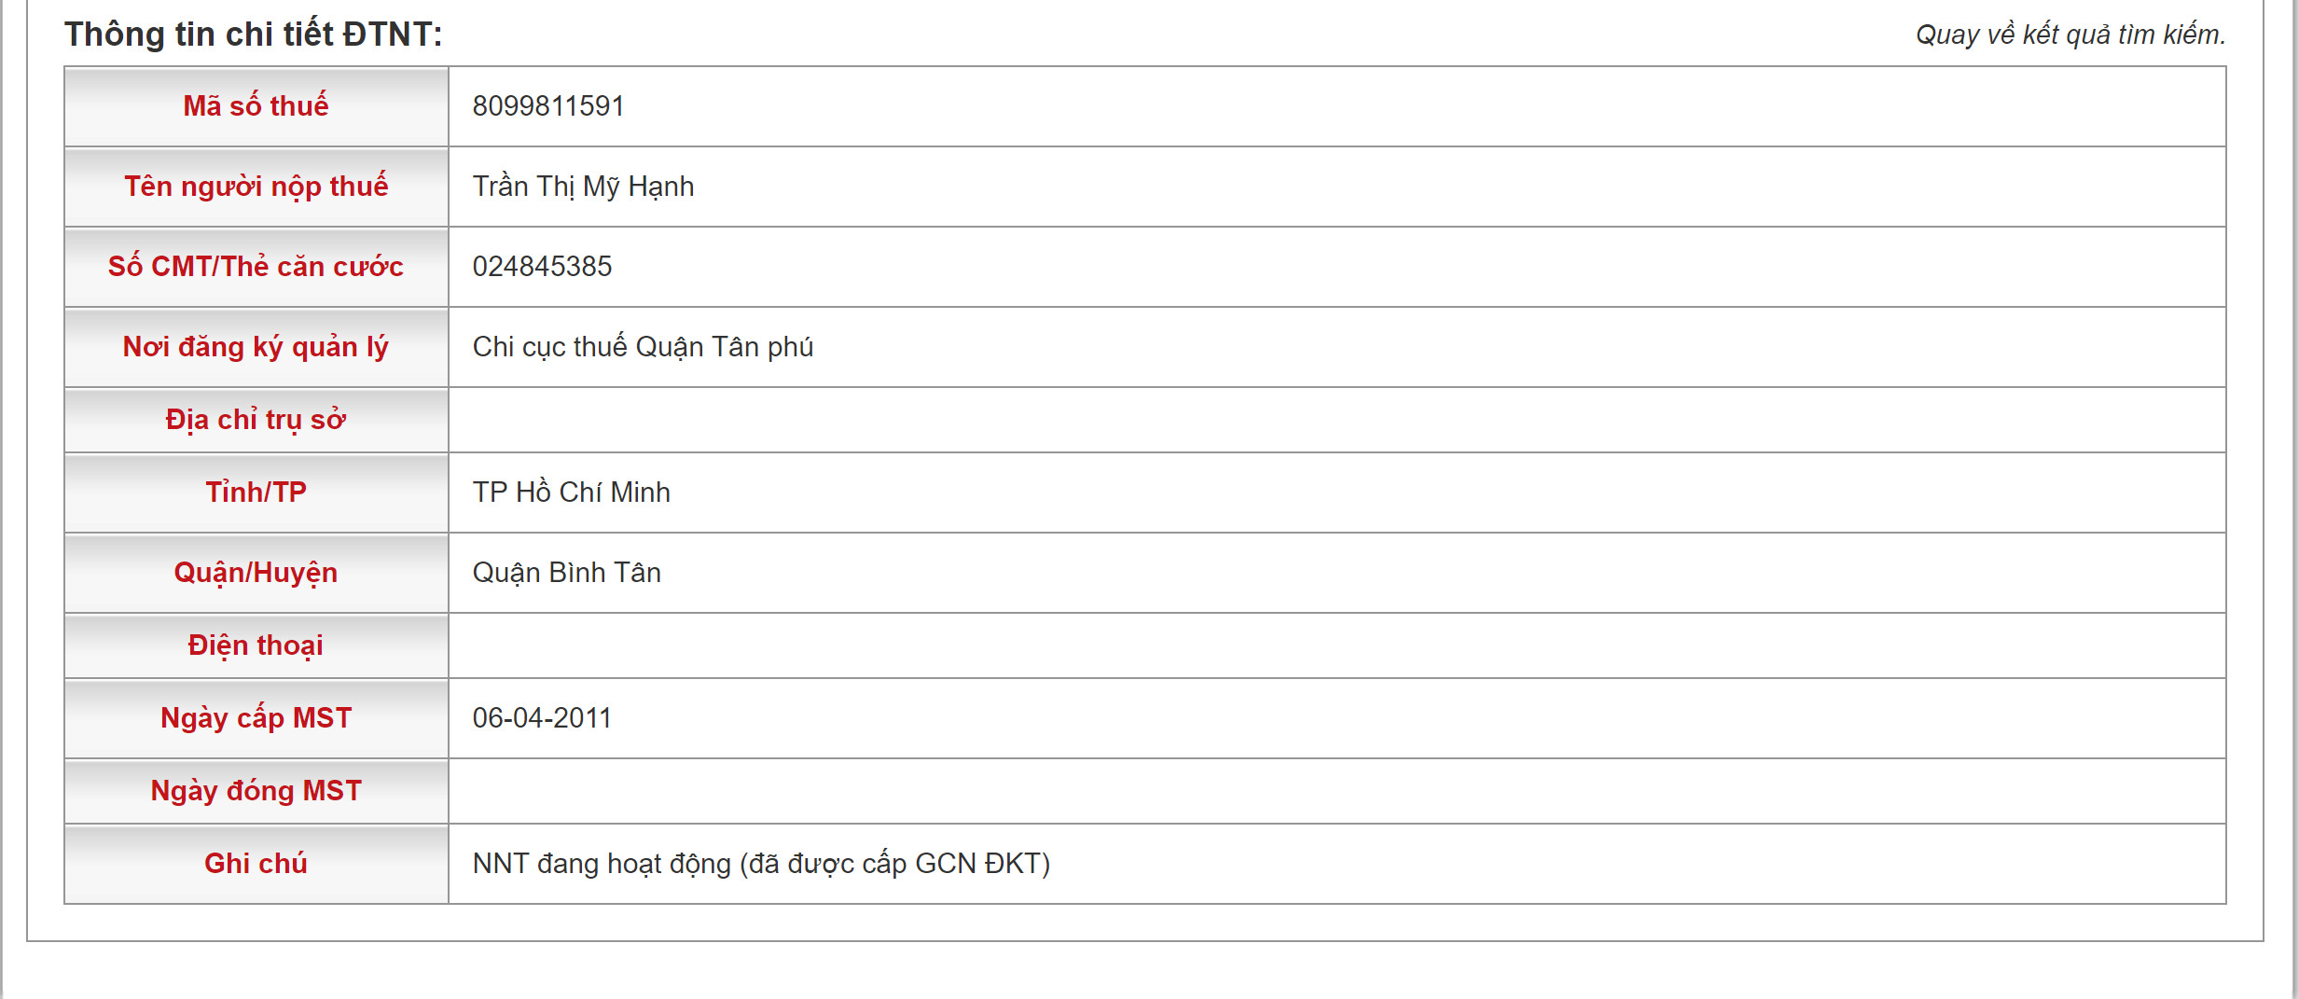Click 'Chi cục thuế Quận Tân phú' text
This screenshot has width=2299, height=999.
tap(643, 347)
